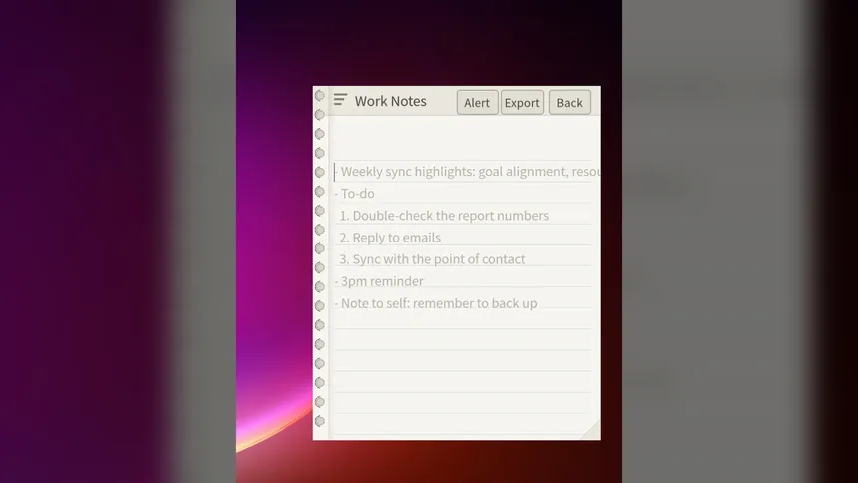The width and height of the screenshot is (858, 483).
Task: Select the Work Notes title
Action: (391, 101)
